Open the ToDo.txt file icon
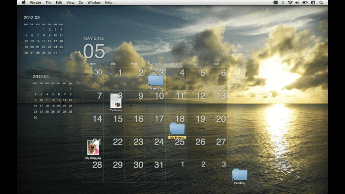The height and width of the screenshot is (194, 345). pos(116,101)
